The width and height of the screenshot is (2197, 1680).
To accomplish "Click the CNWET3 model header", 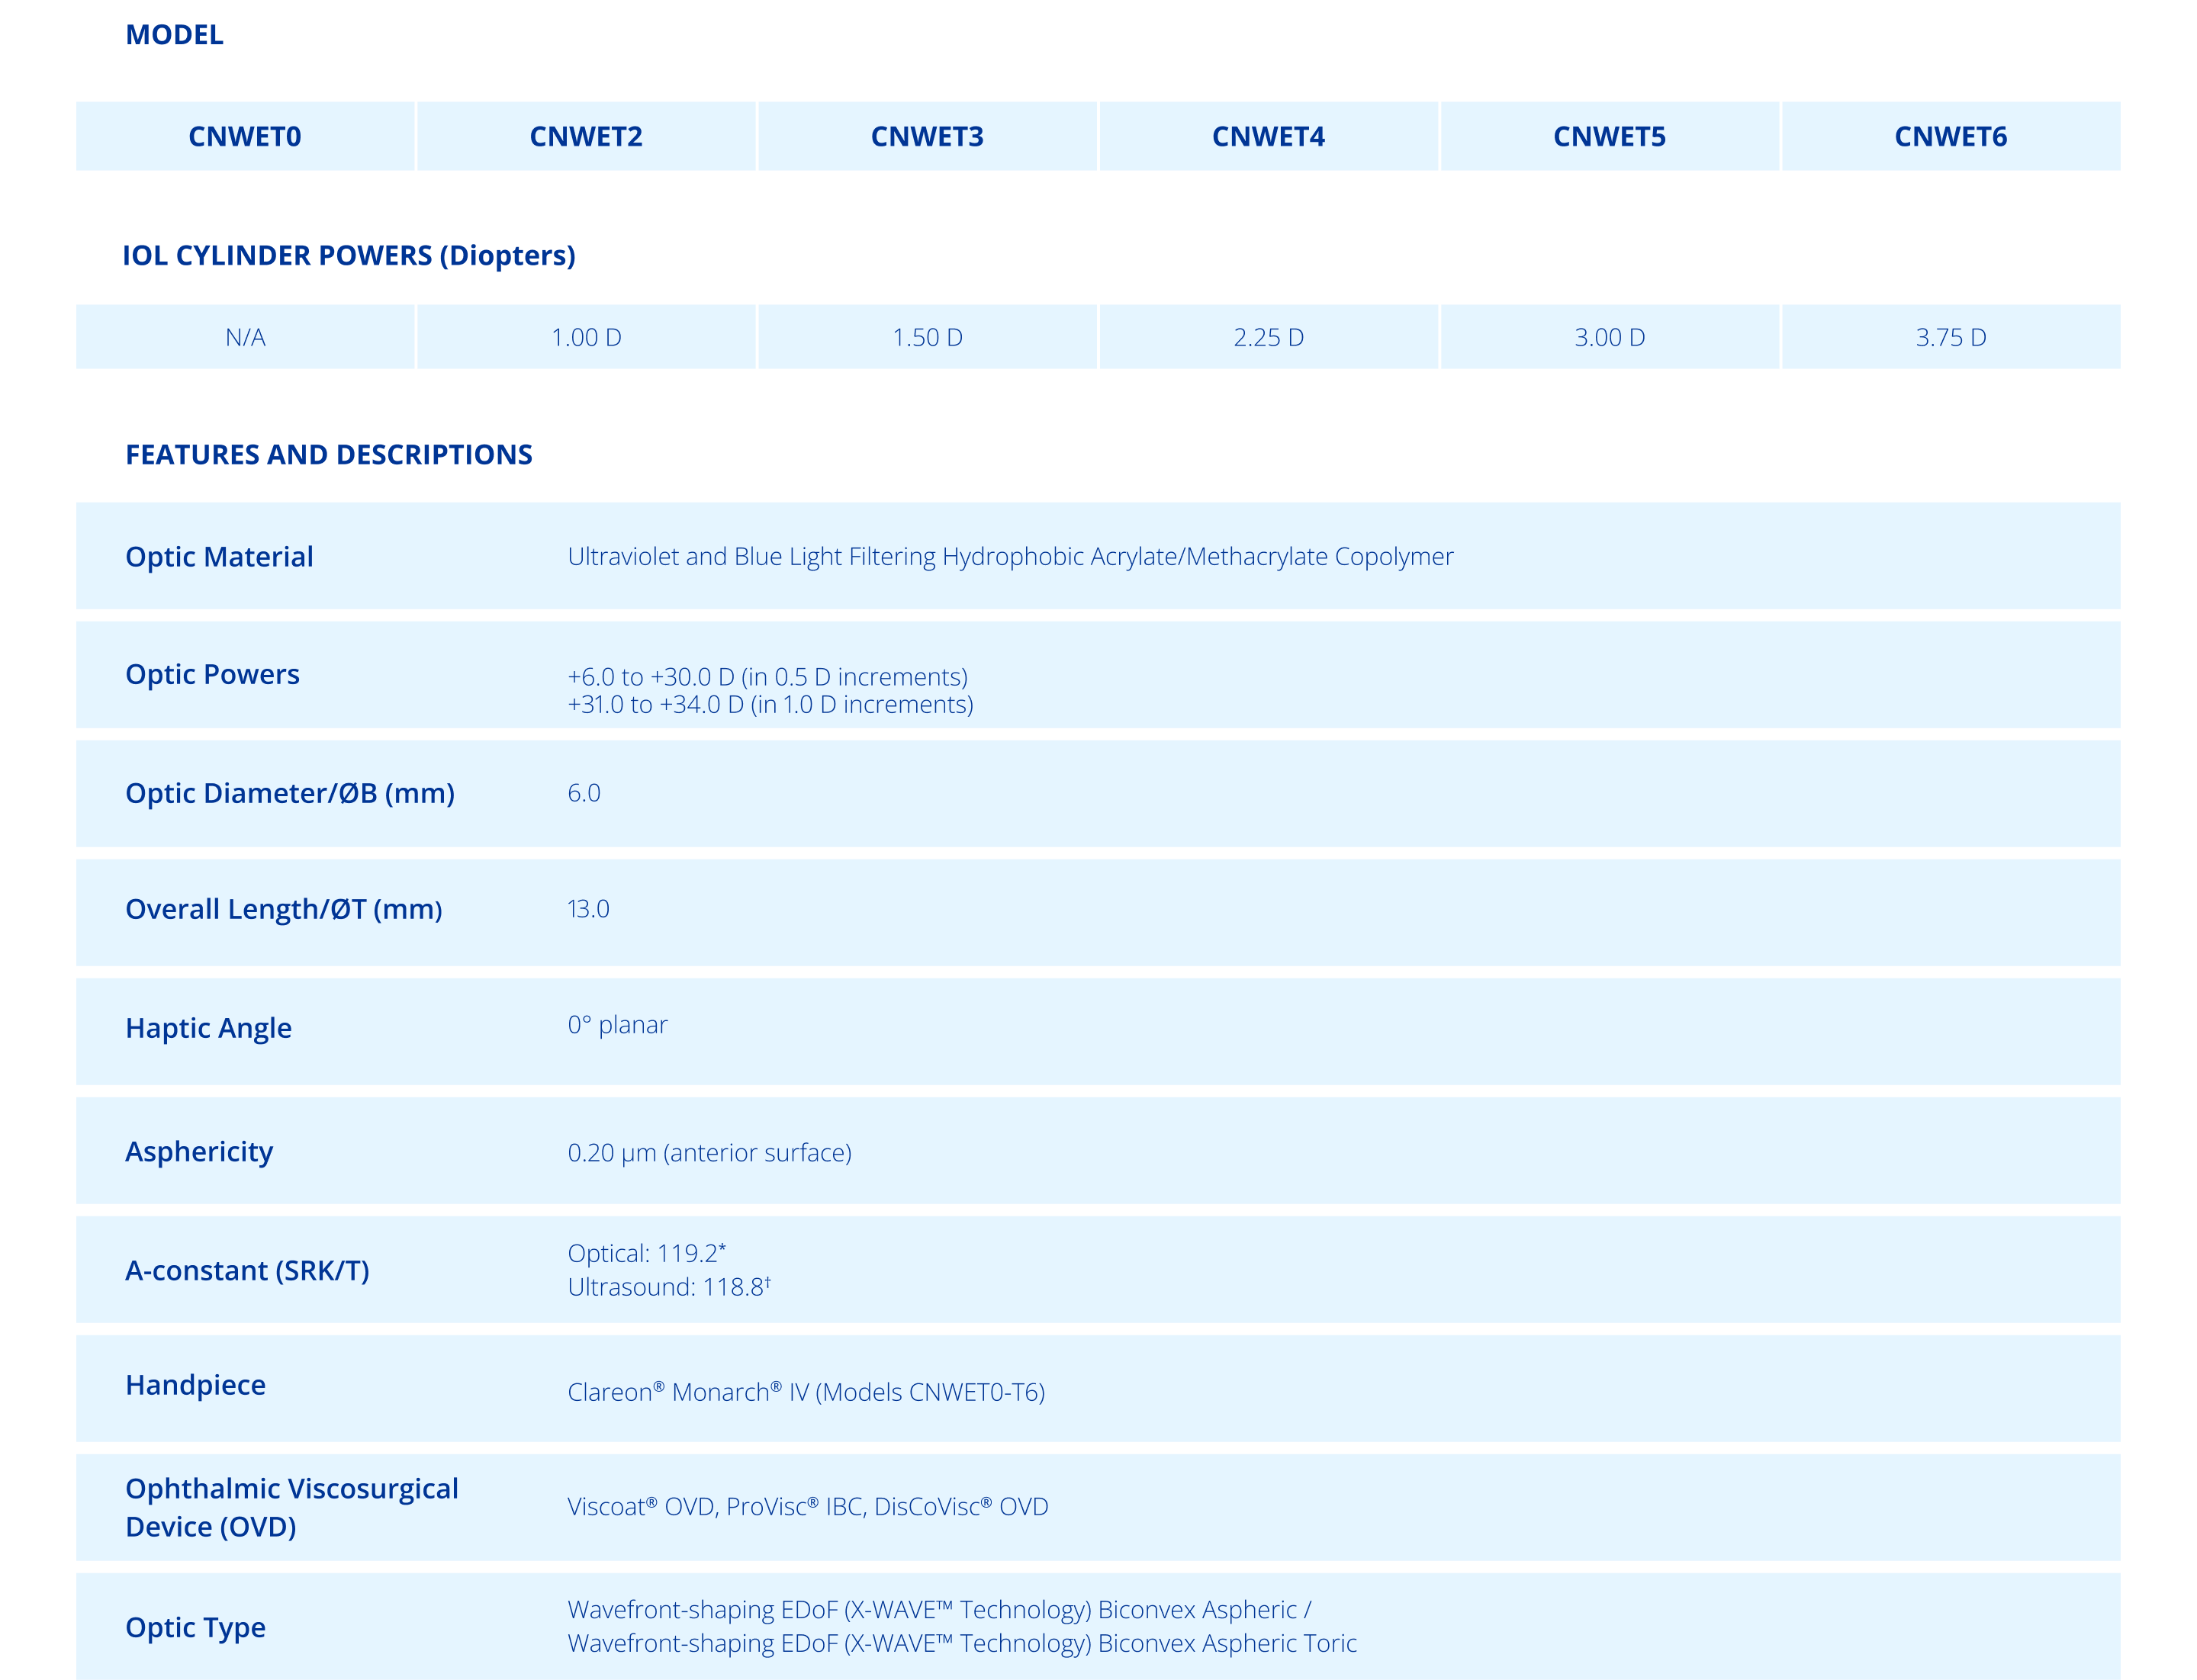I will tap(928, 136).
